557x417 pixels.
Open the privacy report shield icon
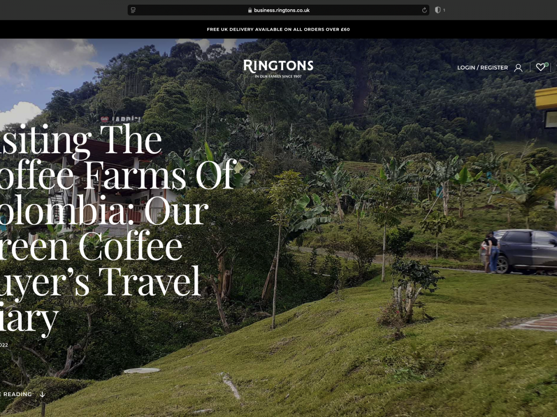click(x=437, y=10)
